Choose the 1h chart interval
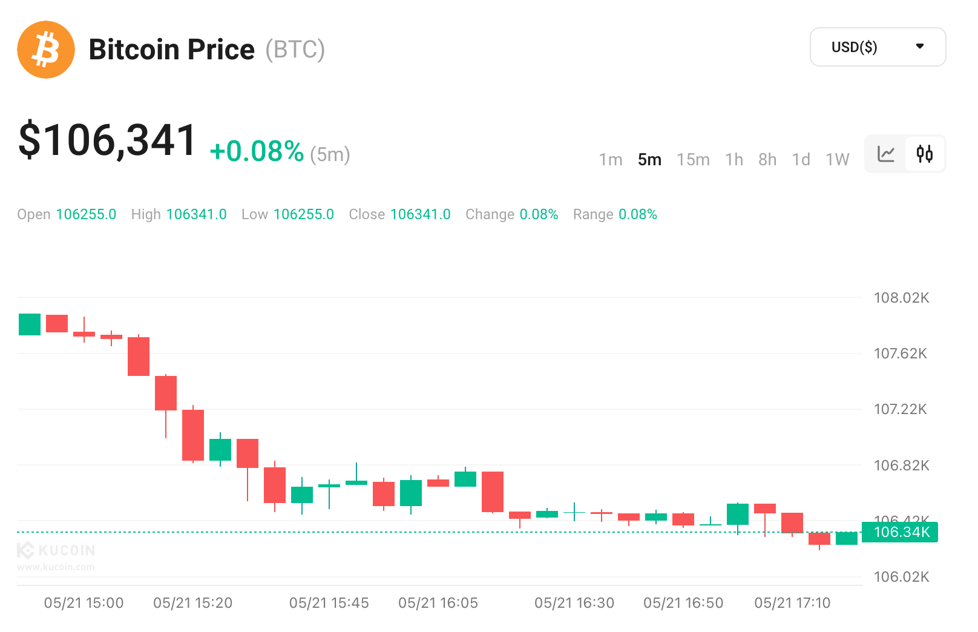The image size is (978, 632). pyautogui.click(x=734, y=160)
